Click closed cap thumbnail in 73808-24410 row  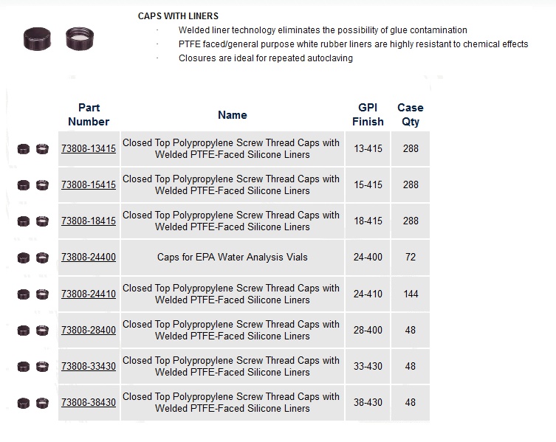[24, 294]
